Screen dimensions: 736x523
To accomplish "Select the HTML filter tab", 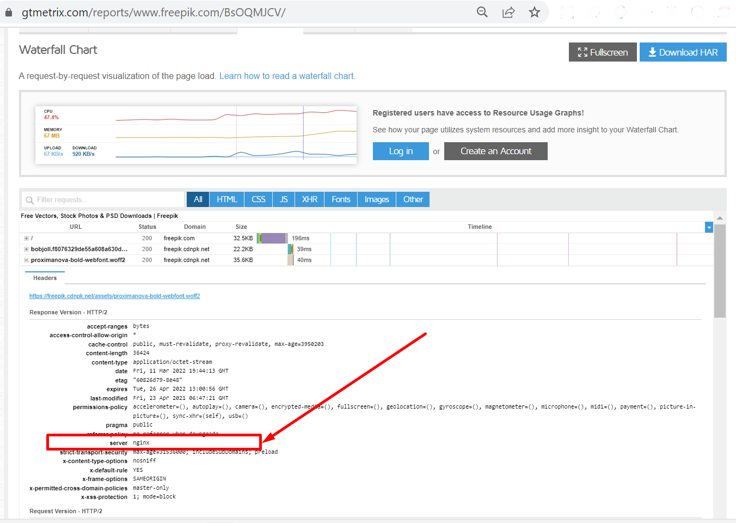I will tap(226, 199).
